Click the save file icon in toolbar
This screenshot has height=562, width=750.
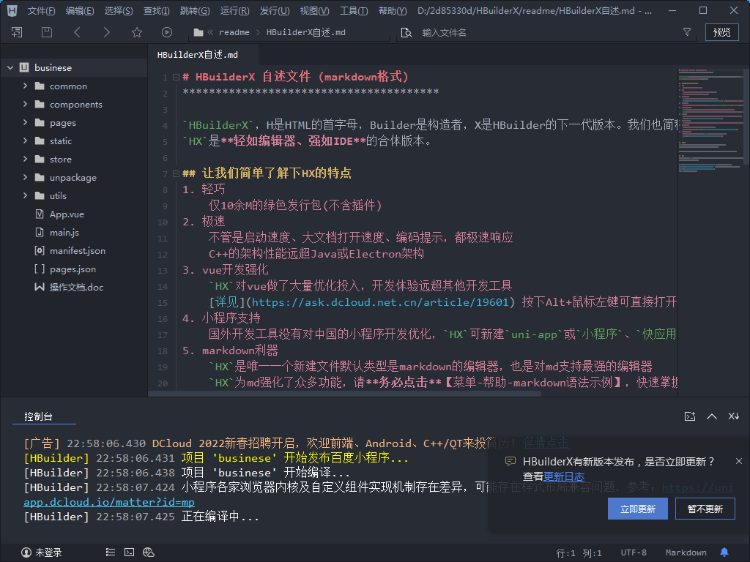tap(47, 32)
